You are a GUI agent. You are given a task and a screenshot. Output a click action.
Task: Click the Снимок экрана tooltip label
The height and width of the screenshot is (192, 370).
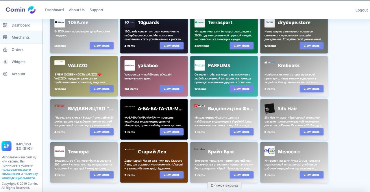click(x=224, y=185)
